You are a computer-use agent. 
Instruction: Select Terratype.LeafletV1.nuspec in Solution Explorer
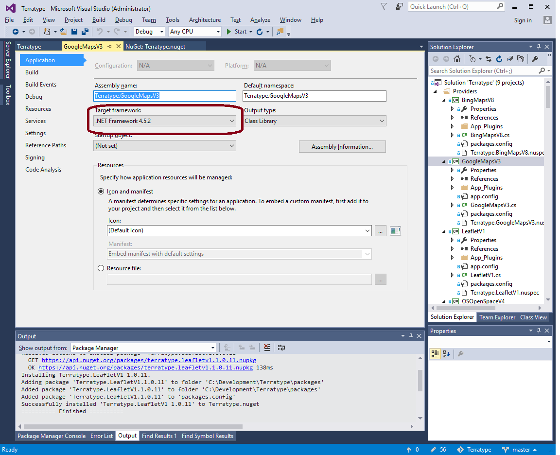tap(505, 293)
